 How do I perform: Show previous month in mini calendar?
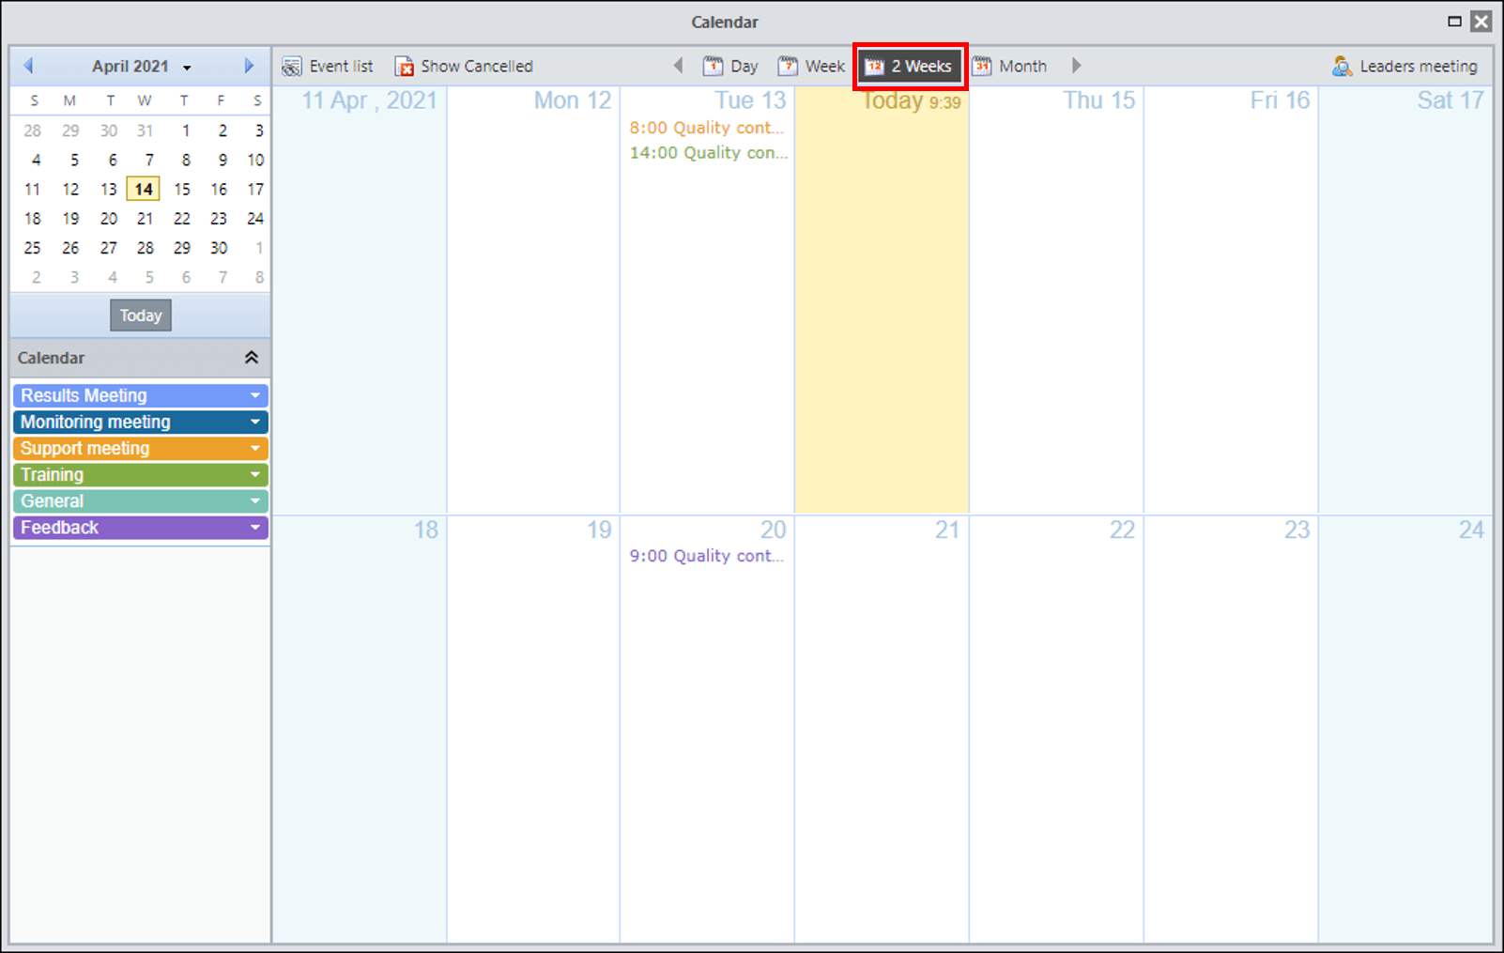tap(28, 66)
